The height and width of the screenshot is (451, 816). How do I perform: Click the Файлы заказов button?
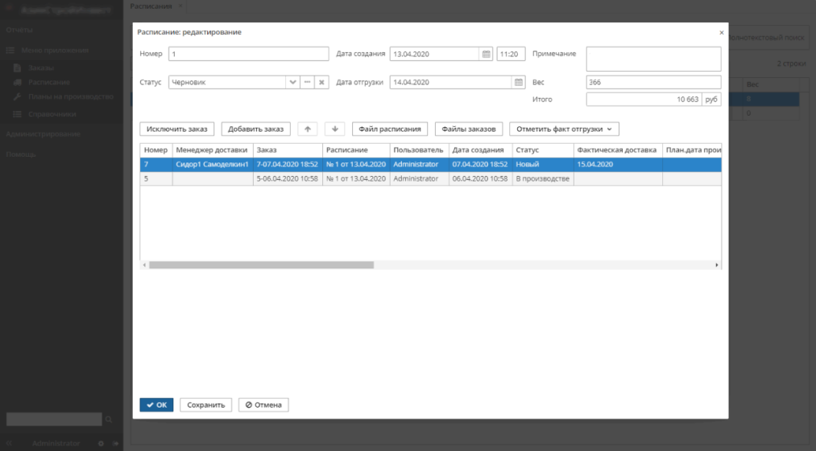[x=469, y=129]
